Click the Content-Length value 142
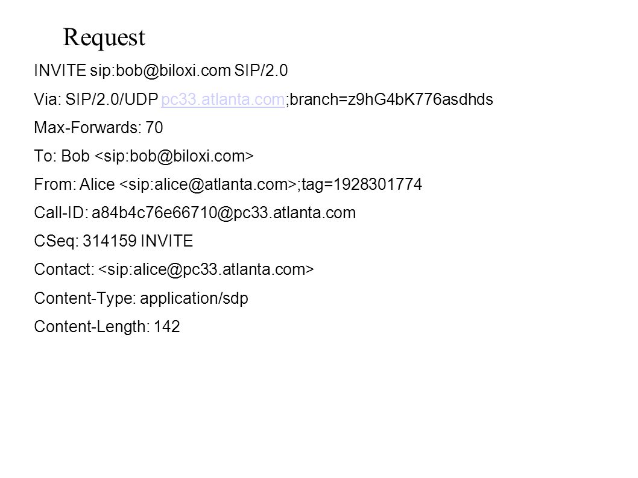Image resolution: width=638 pixels, height=478 pixels. click(x=167, y=327)
